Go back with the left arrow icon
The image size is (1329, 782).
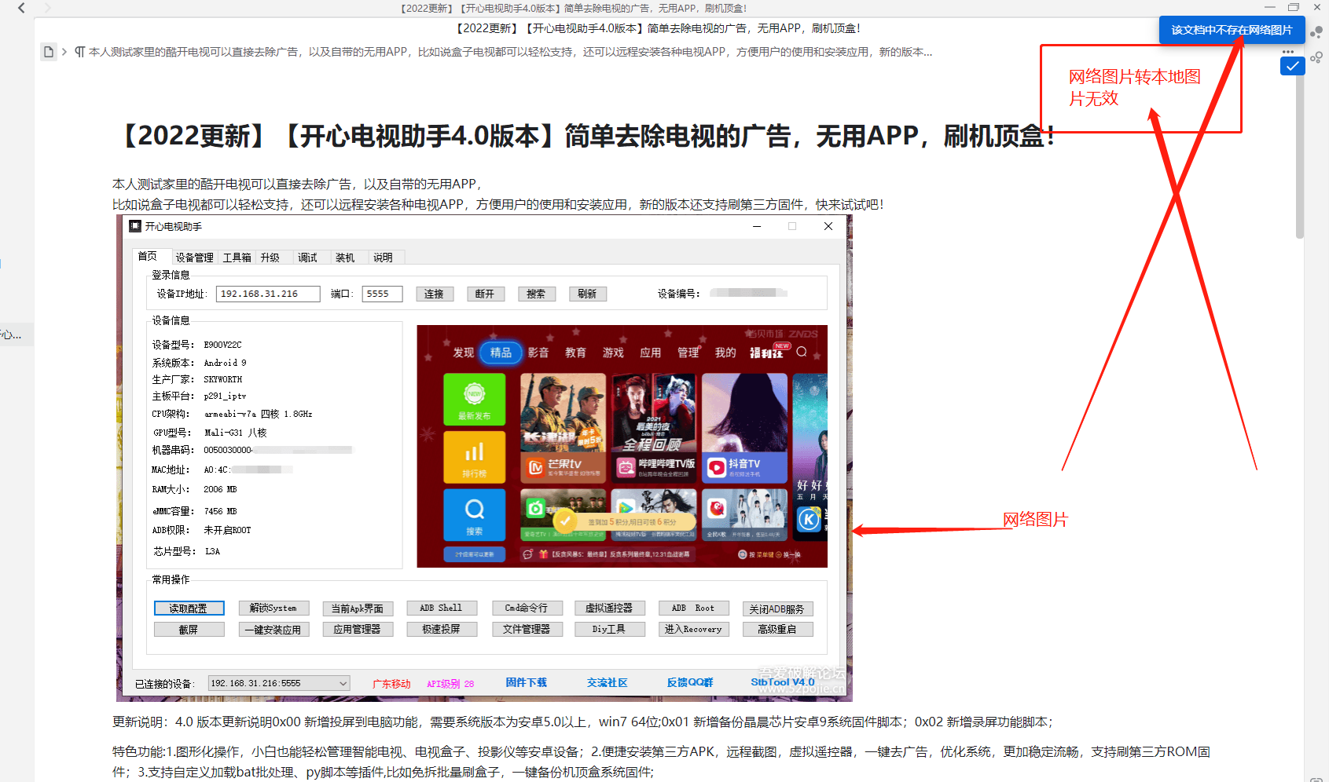(x=21, y=8)
